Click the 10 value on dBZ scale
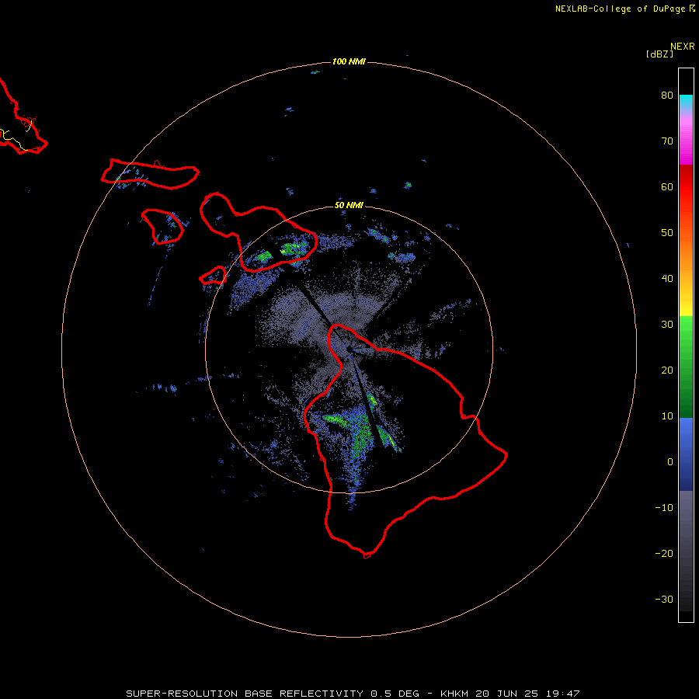Viewport: 699px width, 699px height. point(667,416)
